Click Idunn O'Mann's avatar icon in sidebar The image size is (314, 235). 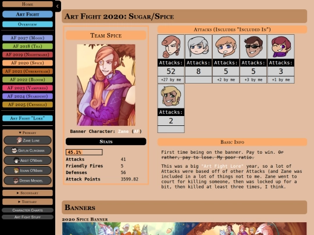(16, 171)
